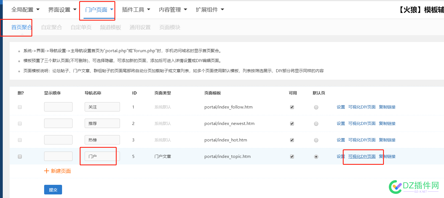Screen dimensions: 444x198
Task: Uncheck 可用 for portal/index_hot.htm
Action: tap(292, 140)
